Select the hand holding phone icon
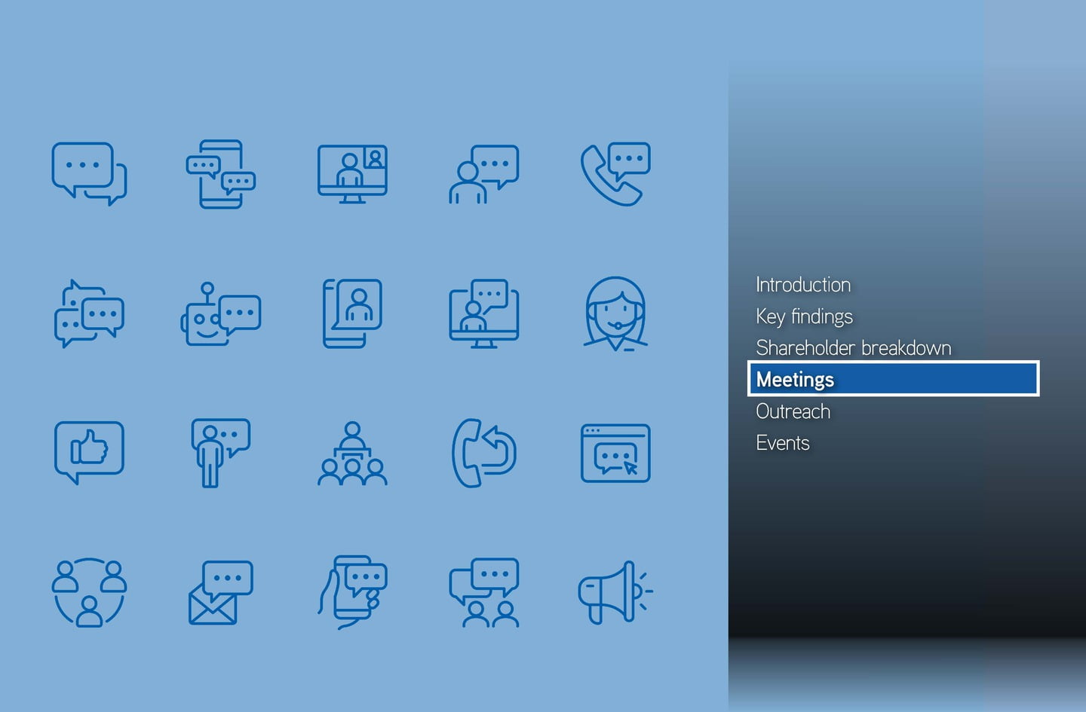Image resolution: width=1086 pixels, height=712 pixels. tap(352, 592)
